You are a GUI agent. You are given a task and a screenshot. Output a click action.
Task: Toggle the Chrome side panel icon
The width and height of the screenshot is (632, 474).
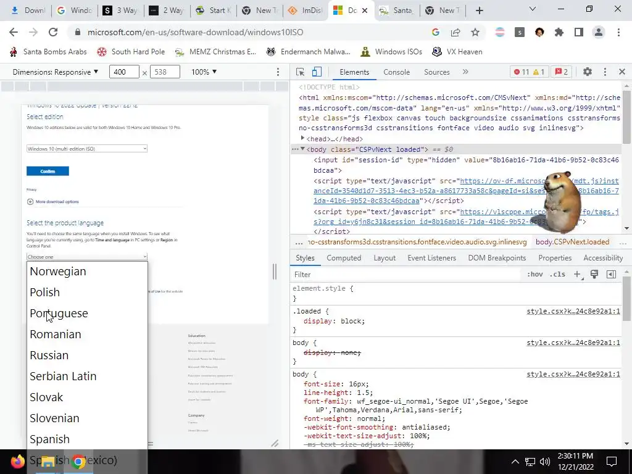[x=579, y=32]
